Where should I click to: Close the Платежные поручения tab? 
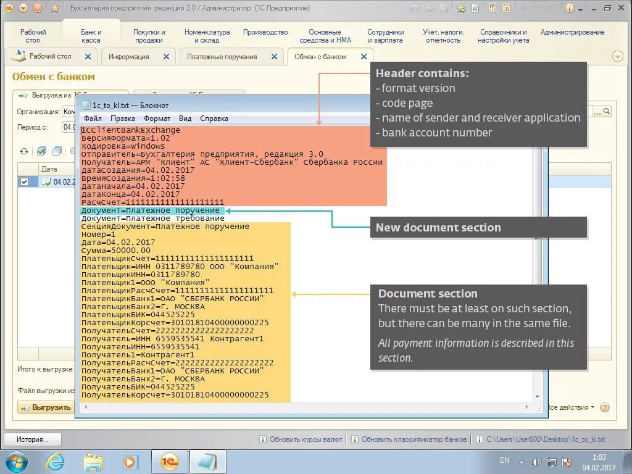[x=274, y=57]
